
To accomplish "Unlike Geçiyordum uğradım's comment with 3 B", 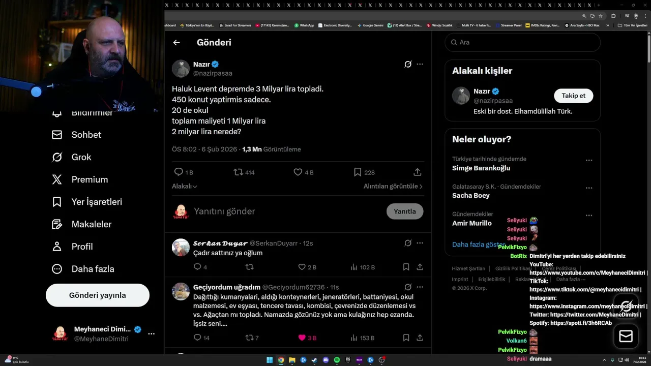I will coord(307,338).
